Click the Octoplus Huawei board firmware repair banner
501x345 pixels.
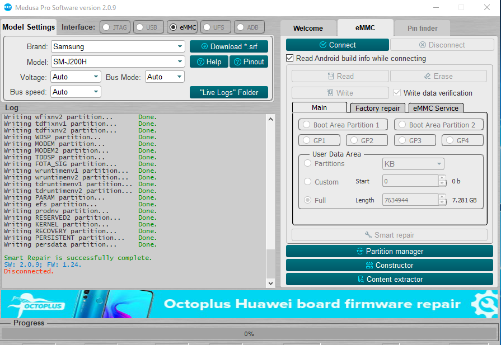pos(249,304)
